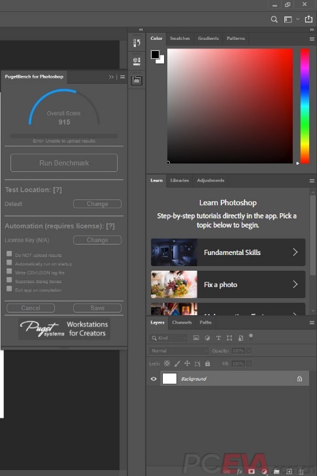Open the workspace switcher icon
This screenshot has height=476, width=317.
(288, 20)
